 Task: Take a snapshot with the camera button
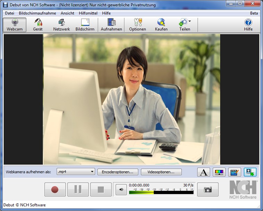[208, 189]
